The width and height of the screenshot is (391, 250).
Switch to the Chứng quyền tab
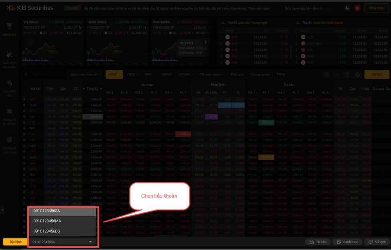pos(260,75)
